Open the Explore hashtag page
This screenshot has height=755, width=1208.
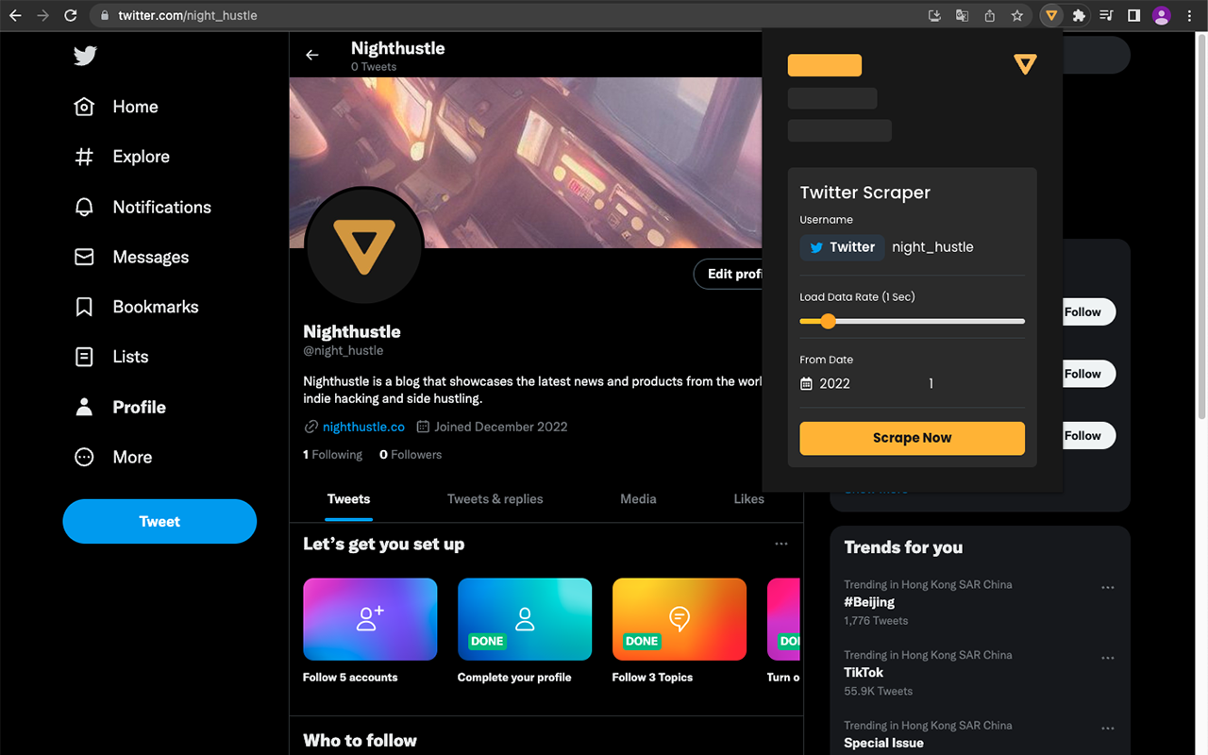pyautogui.click(x=122, y=157)
